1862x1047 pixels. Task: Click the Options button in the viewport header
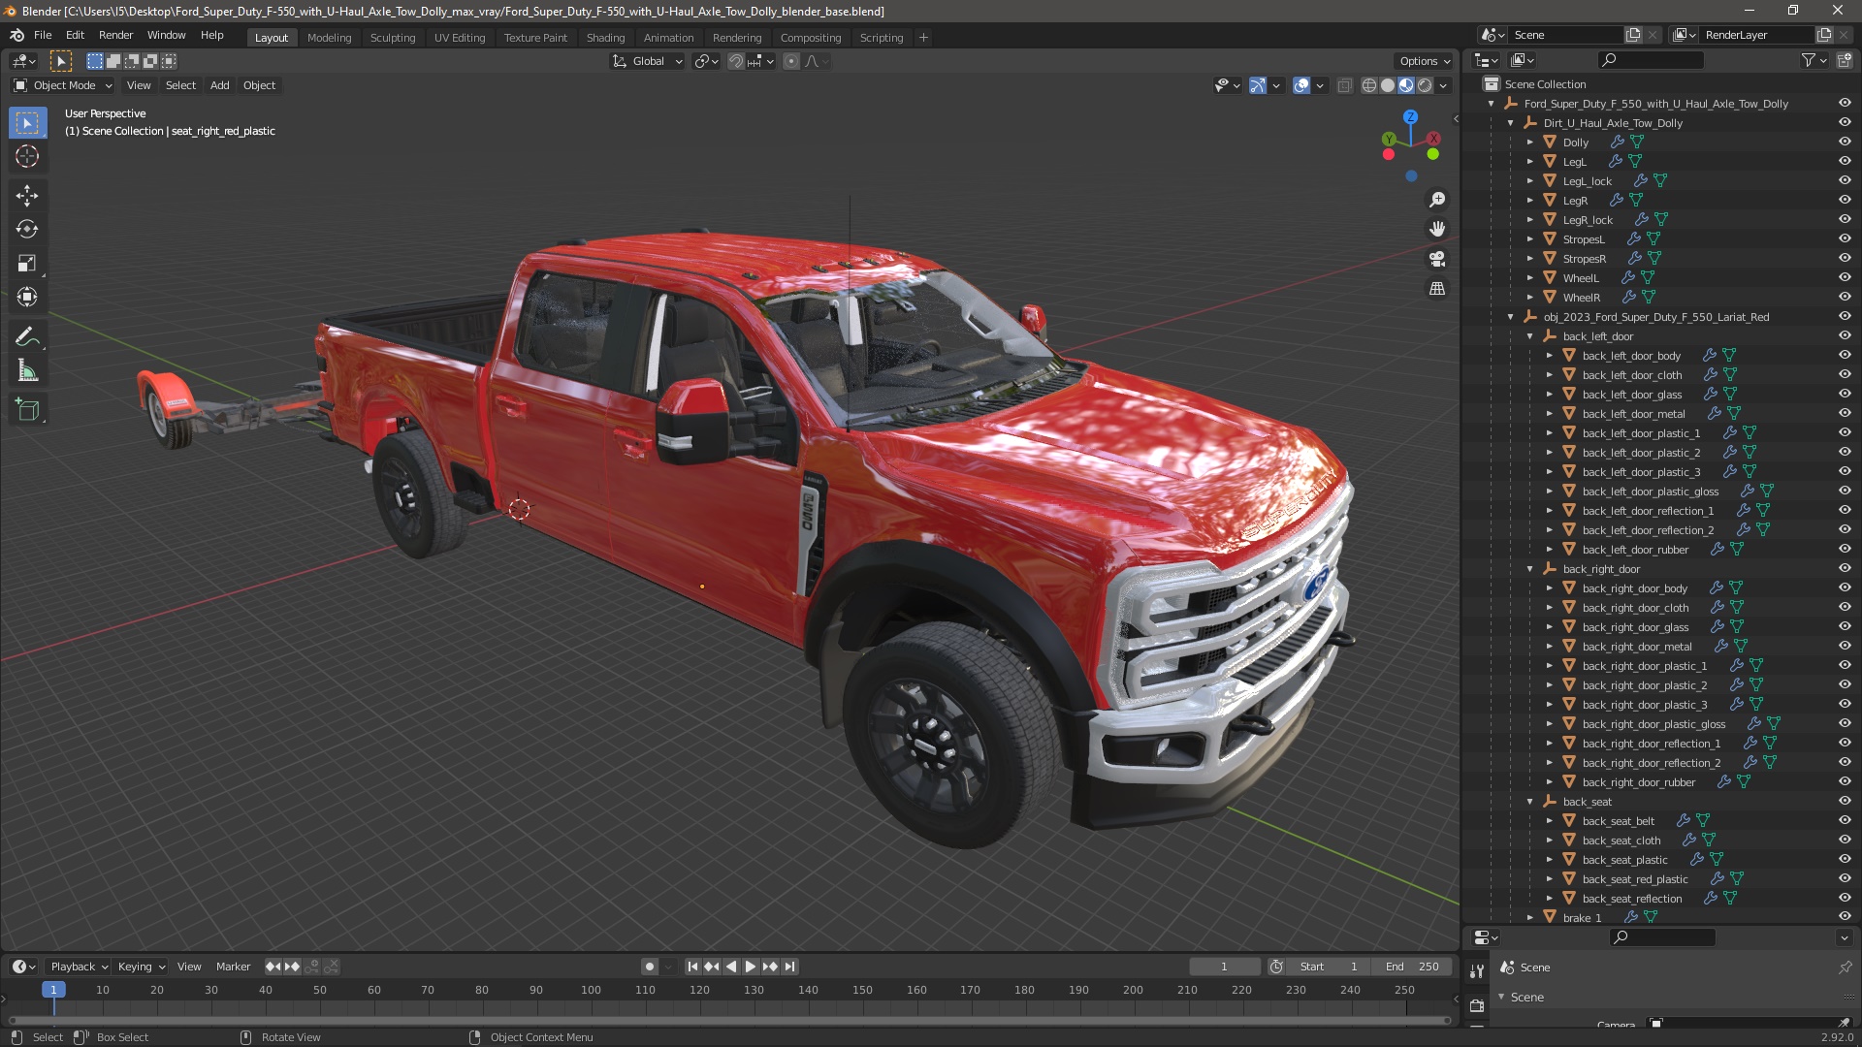(x=1424, y=61)
